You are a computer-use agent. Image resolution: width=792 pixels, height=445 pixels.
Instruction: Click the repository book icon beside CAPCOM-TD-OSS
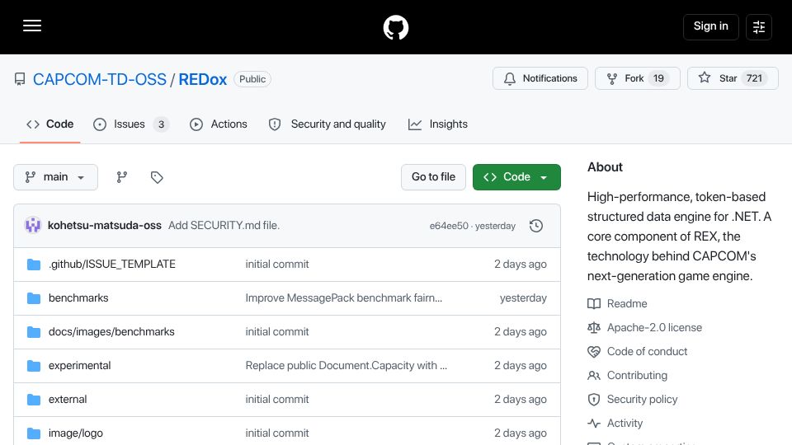coord(20,79)
